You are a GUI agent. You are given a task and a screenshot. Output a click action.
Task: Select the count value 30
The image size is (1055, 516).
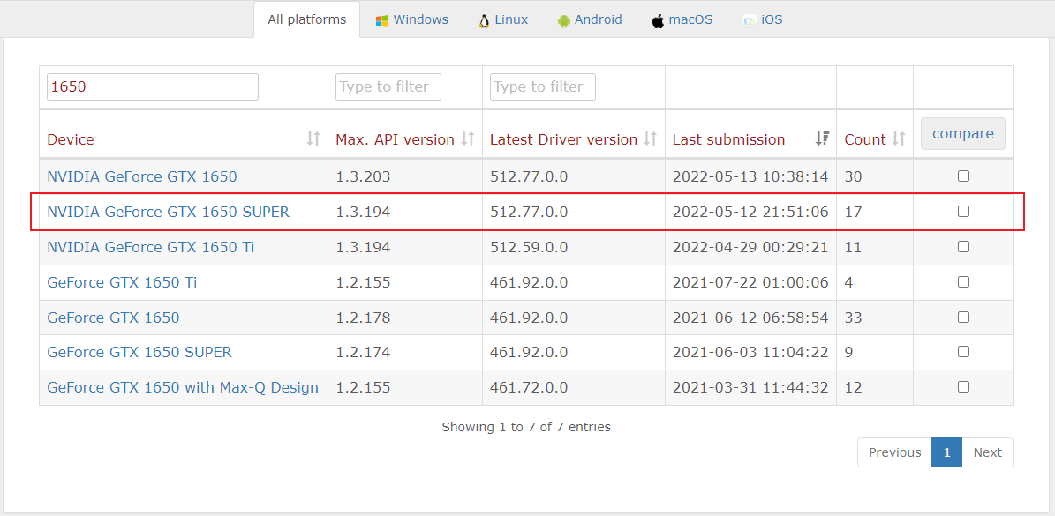click(853, 176)
